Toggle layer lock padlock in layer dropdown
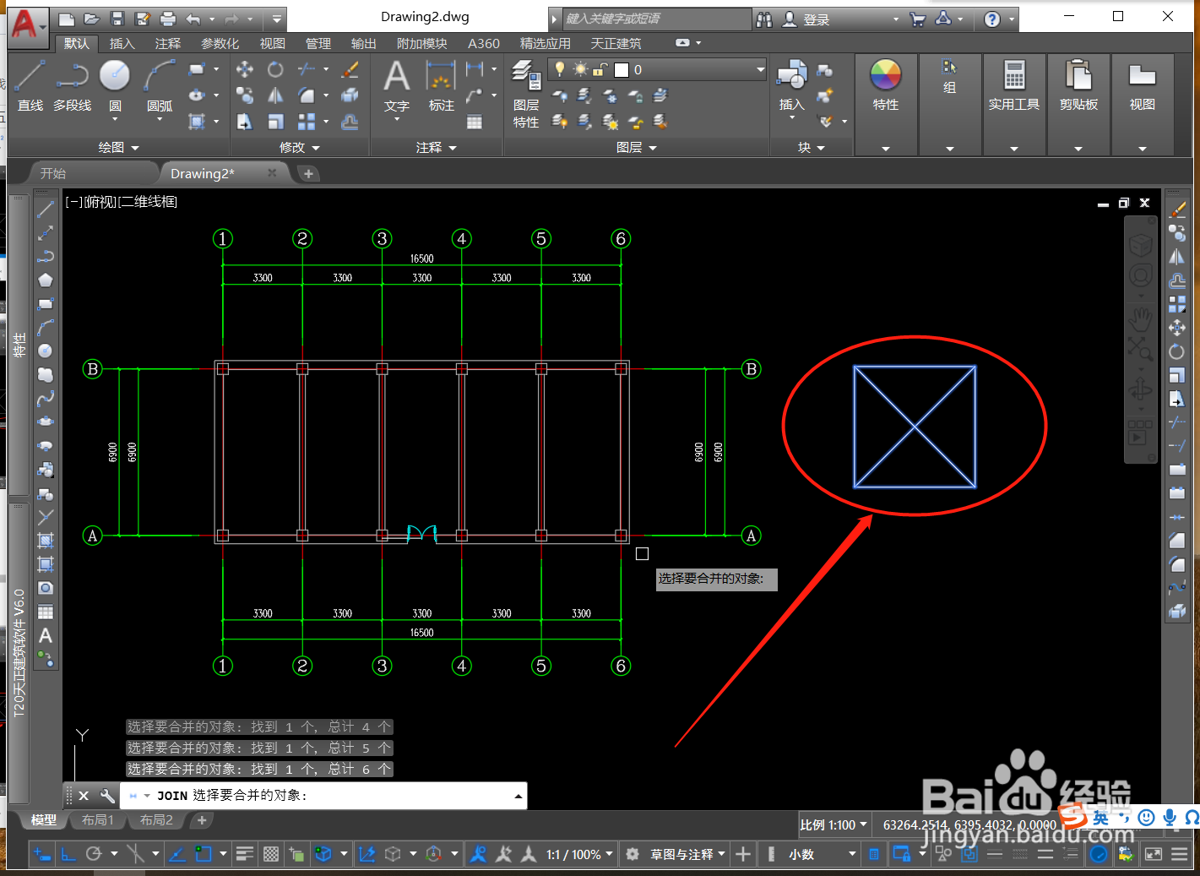 coord(600,69)
